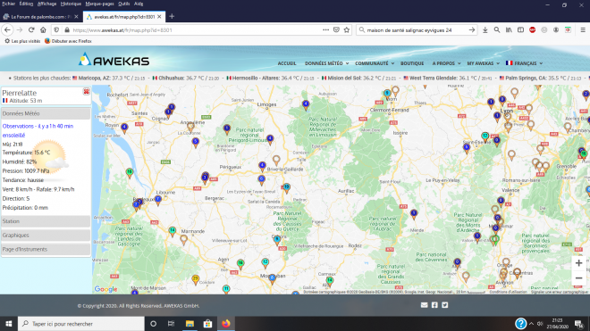Zoom out of the map with minus
The width and height of the screenshot is (590, 331).
[578, 278]
